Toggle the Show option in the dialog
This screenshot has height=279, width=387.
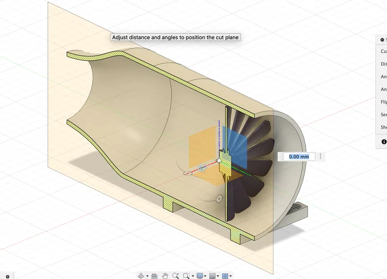[x=383, y=127]
